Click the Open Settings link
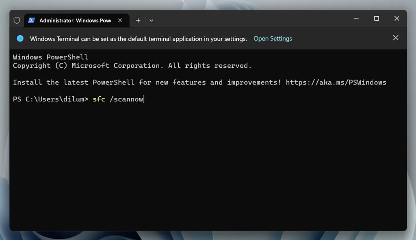The height and width of the screenshot is (240, 416). (x=273, y=39)
